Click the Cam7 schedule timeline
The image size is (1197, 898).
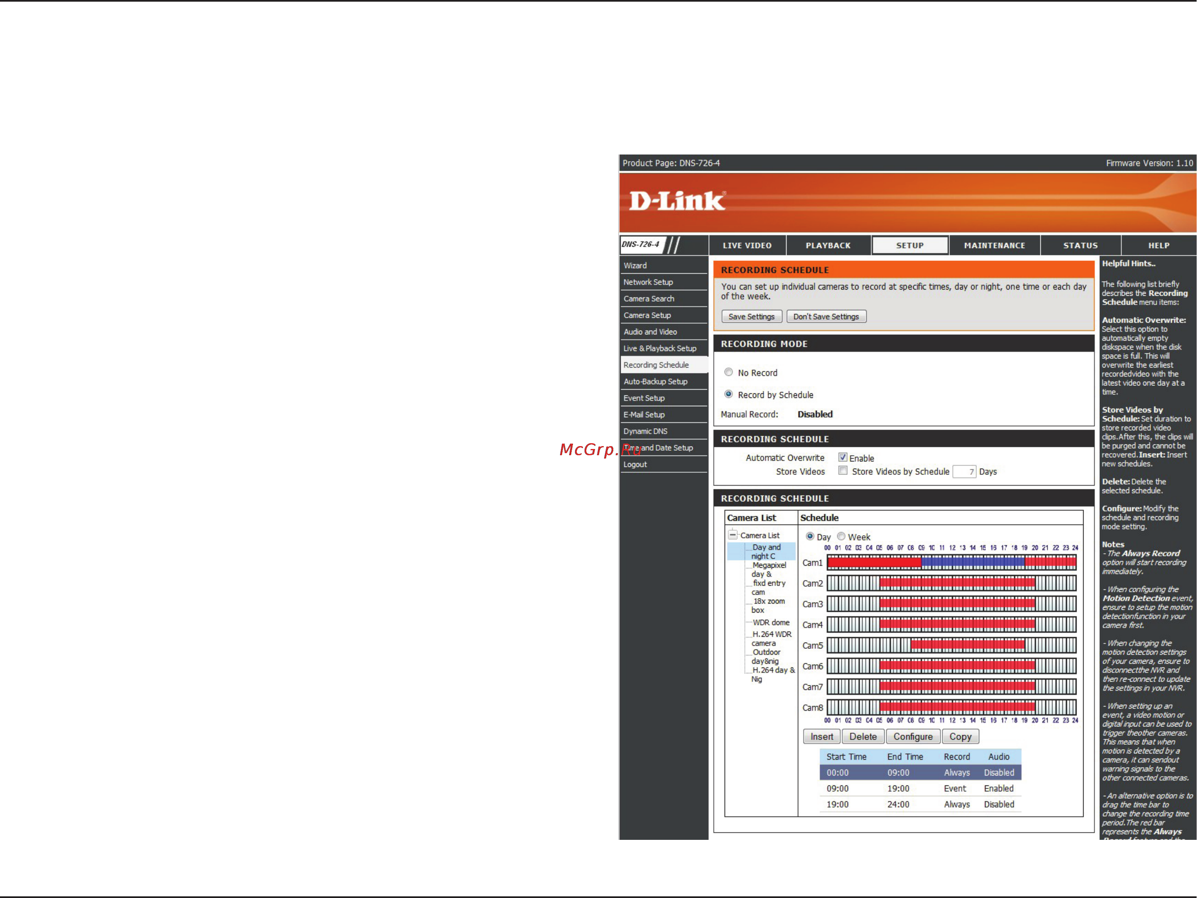pos(951,687)
